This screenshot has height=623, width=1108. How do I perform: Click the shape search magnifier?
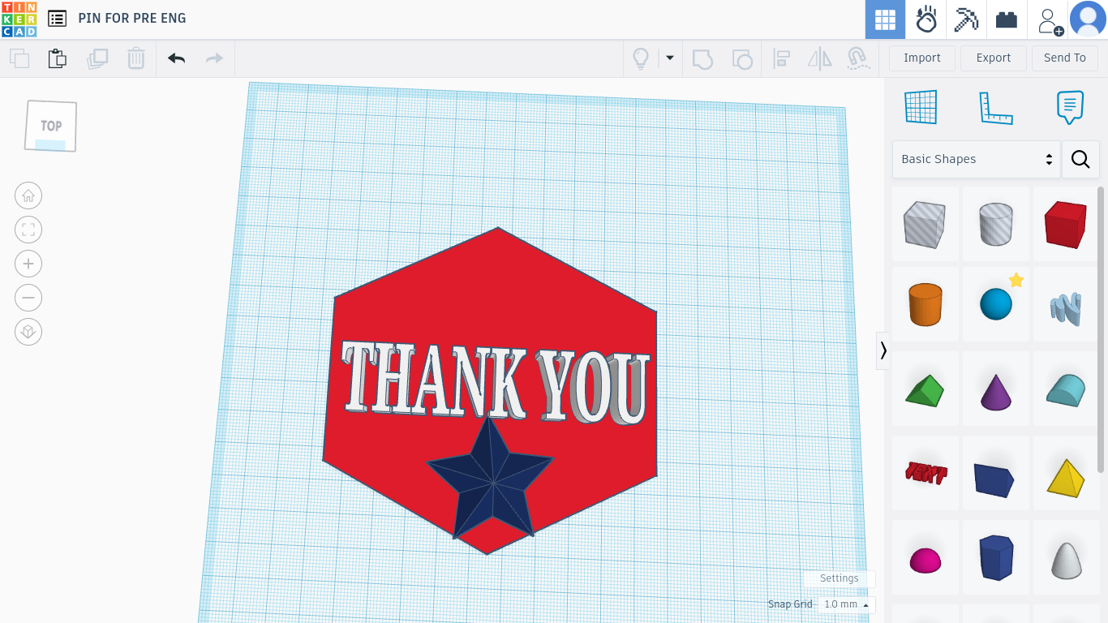click(1080, 159)
